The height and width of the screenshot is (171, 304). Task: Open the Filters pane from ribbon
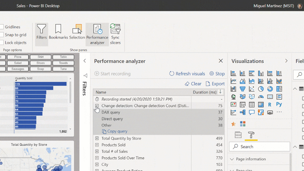point(41,34)
